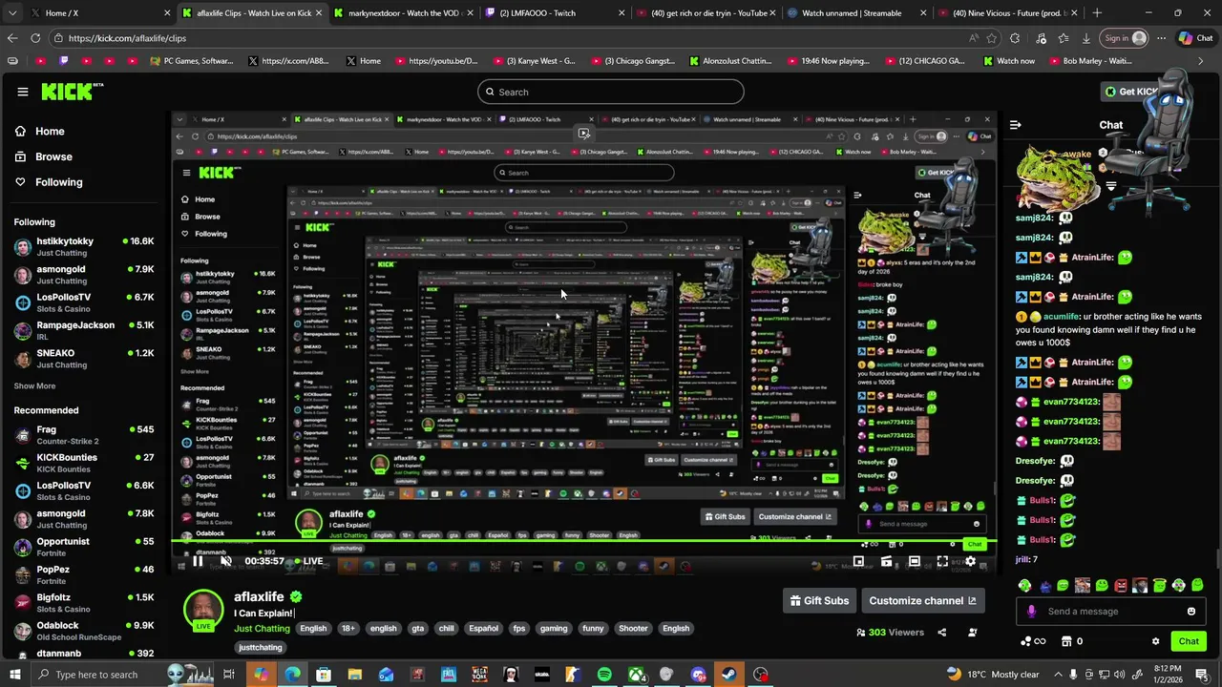Switch to LMFAOOO Twitch tab
This screenshot has height=687, width=1222.
coord(554,13)
